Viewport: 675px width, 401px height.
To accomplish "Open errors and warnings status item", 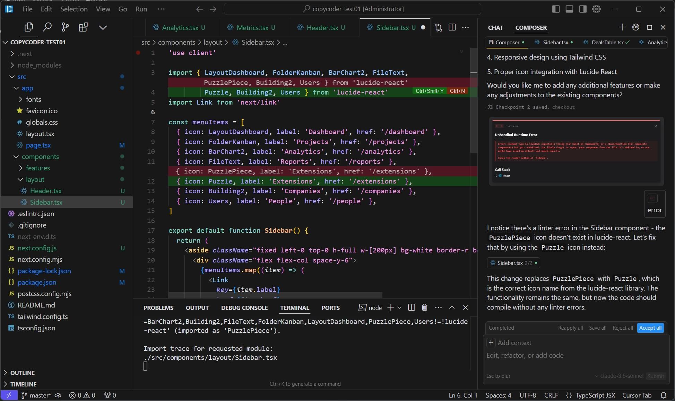I will pos(82,395).
